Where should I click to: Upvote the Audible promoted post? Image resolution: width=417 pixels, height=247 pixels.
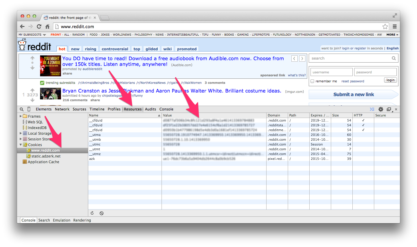(32, 58)
